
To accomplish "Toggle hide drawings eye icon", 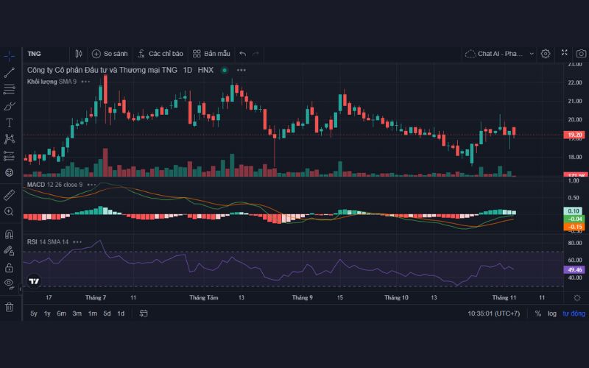I will [9, 283].
